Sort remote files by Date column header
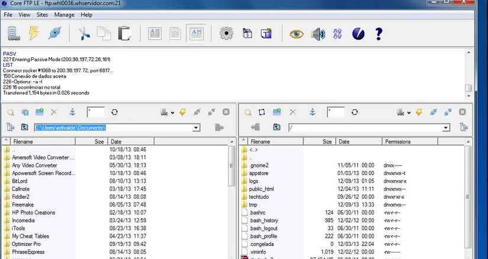Viewport: 488px width, 259px height. 359,142
